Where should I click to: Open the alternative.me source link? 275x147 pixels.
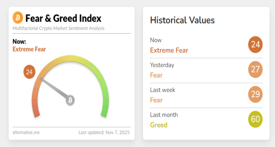(26, 132)
